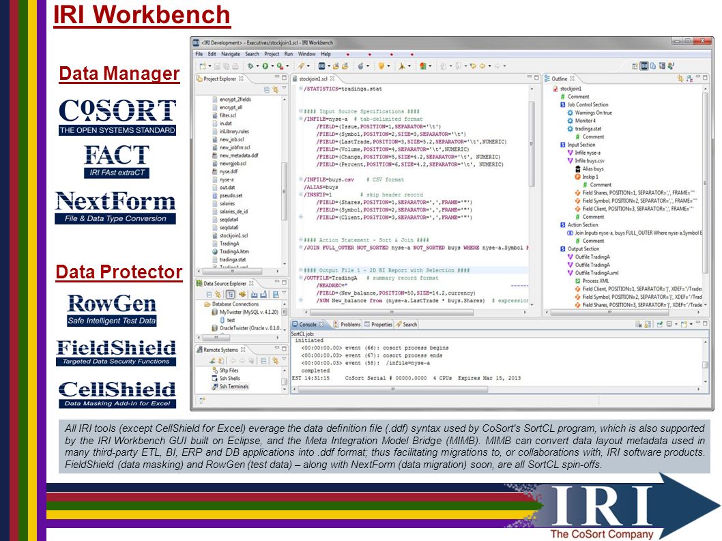722x541 pixels.
Task: Click the green Run button icon
Action: [x=265, y=66]
